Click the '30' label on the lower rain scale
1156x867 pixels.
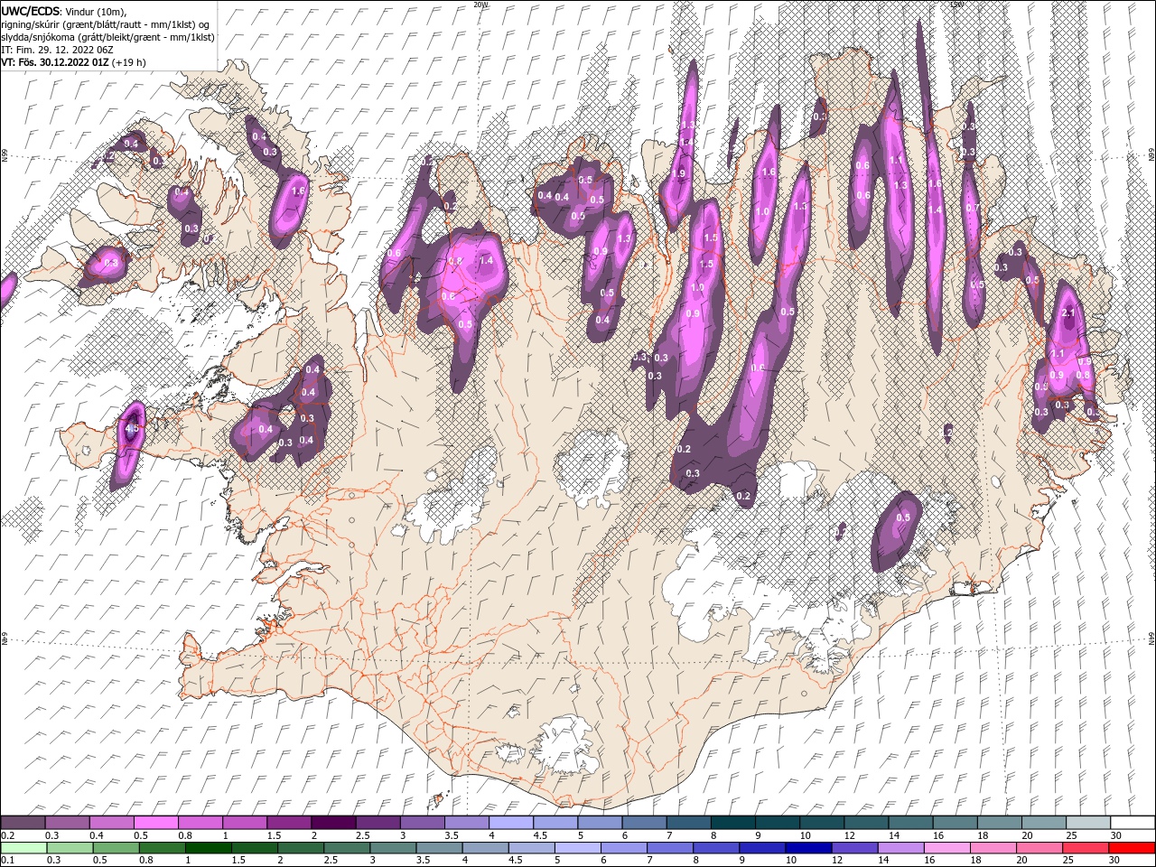(1116, 861)
